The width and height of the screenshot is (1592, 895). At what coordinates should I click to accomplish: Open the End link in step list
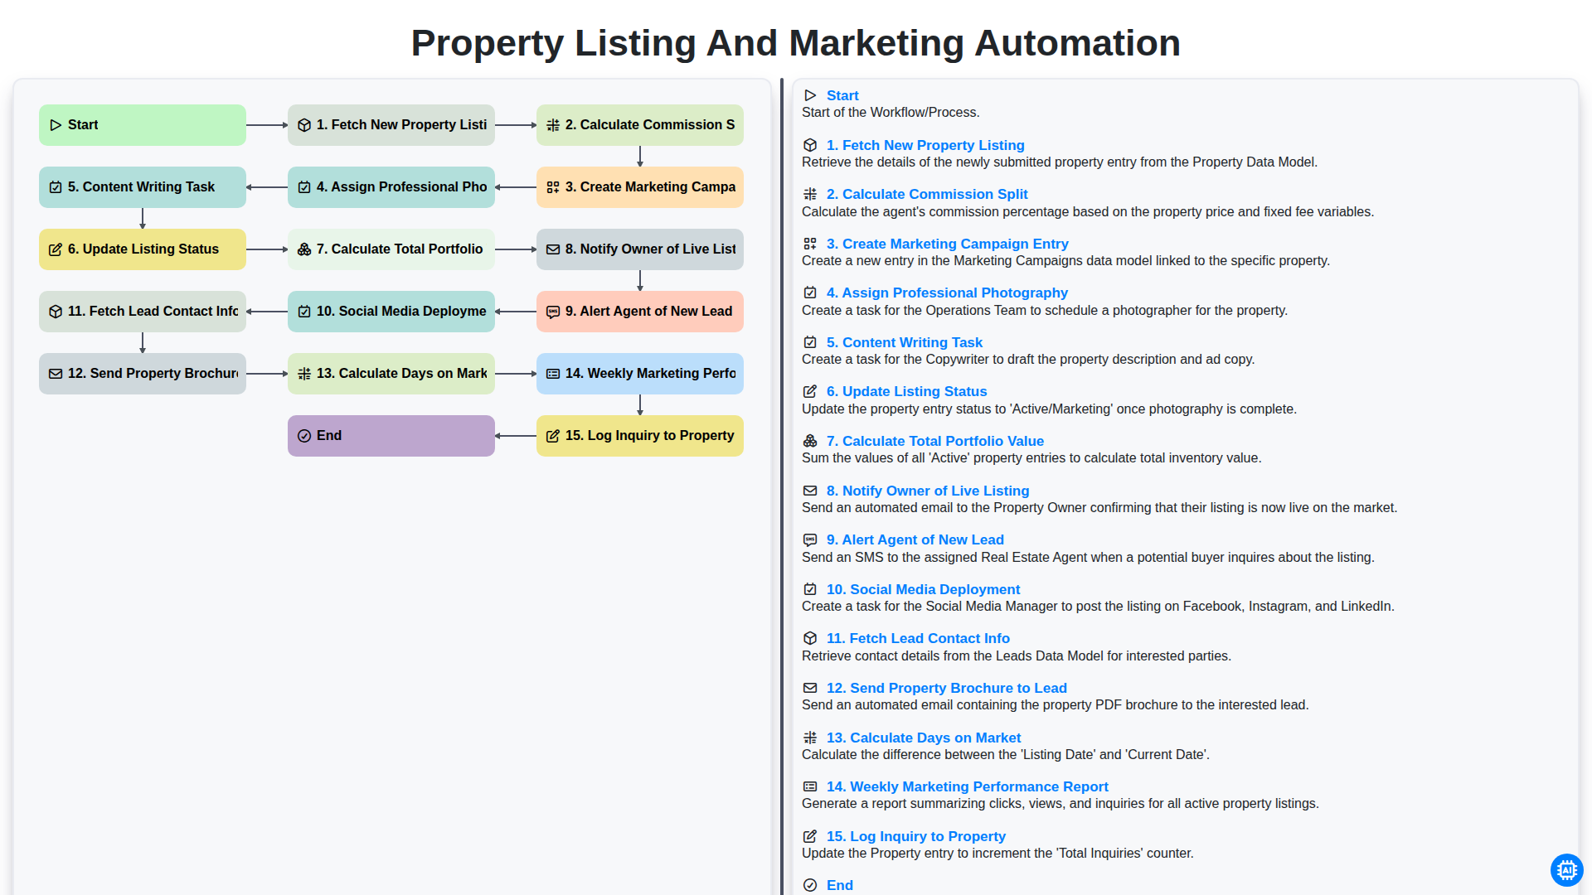pyautogui.click(x=840, y=885)
